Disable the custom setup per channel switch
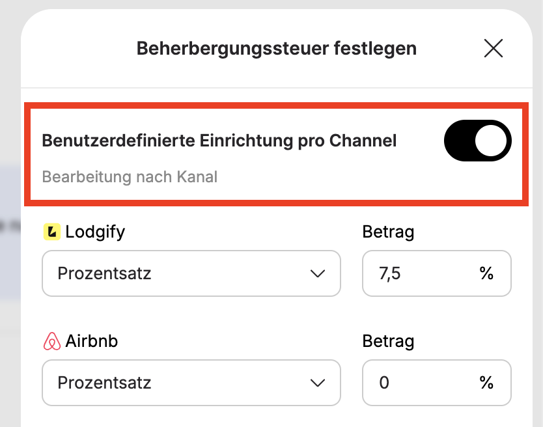Image resolution: width=543 pixels, height=427 pixels. (477, 141)
